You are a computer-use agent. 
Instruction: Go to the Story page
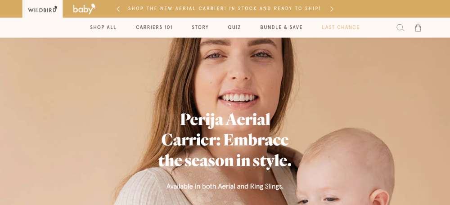pyautogui.click(x=200, y=27)
